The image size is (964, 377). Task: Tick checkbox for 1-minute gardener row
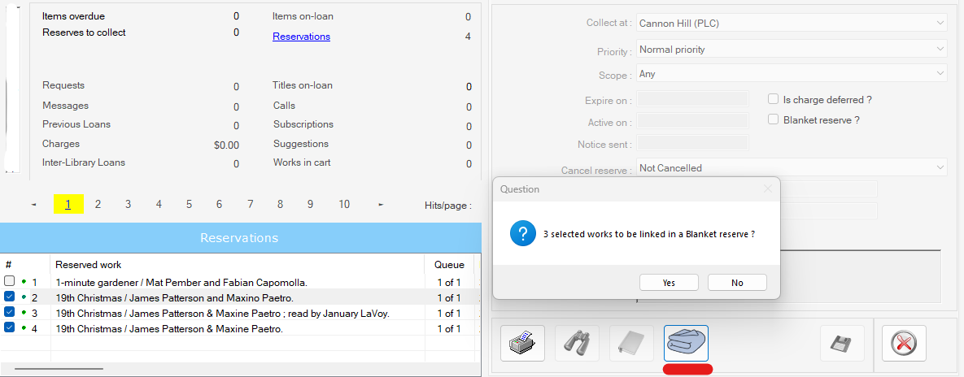click(10, 282)
